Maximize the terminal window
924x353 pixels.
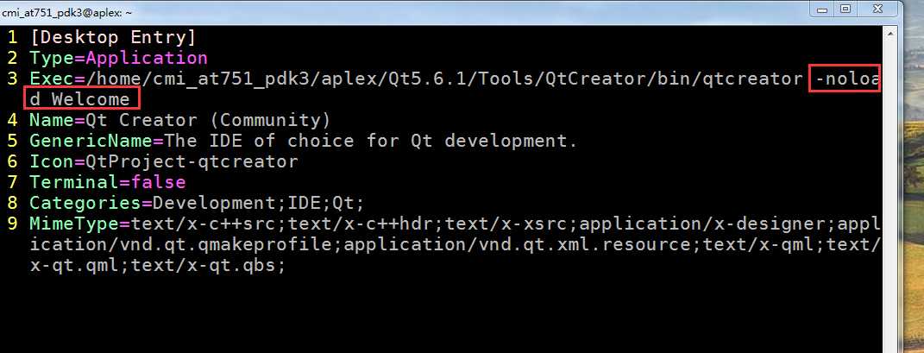[x=846, y=9]
